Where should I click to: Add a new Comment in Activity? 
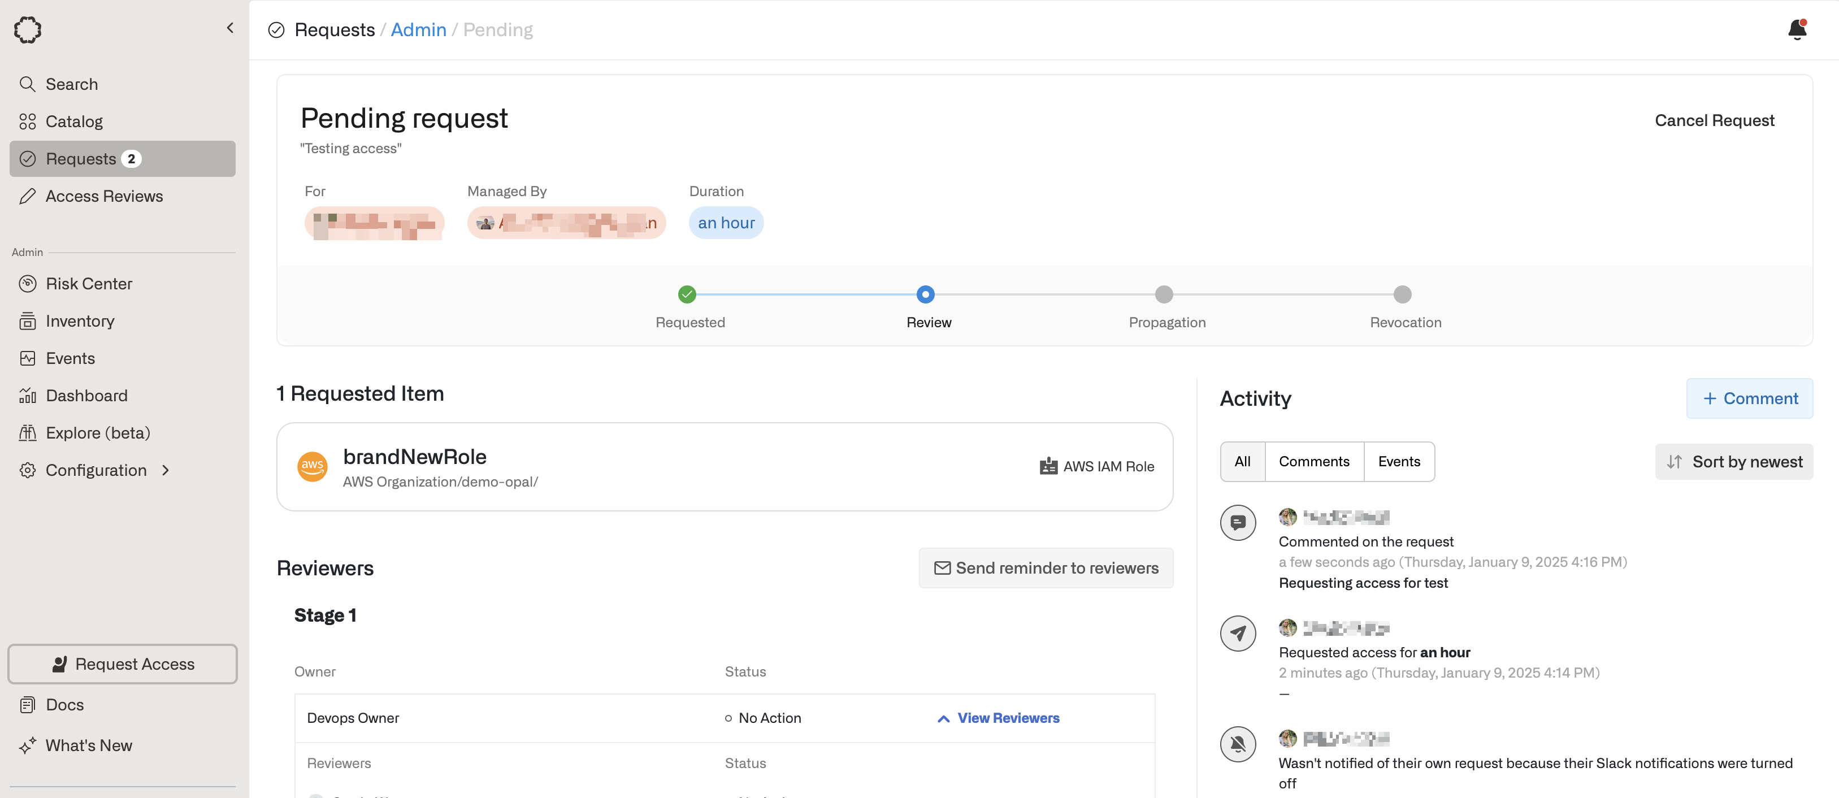1749,399
